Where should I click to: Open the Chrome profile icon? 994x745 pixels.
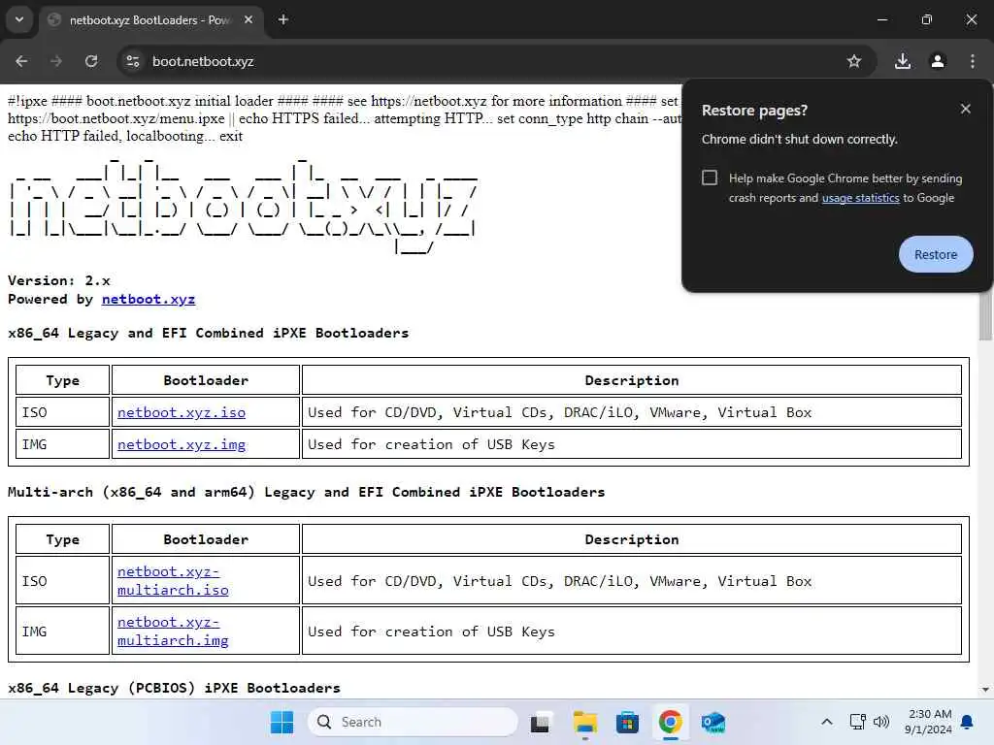(x=938, y=61)
